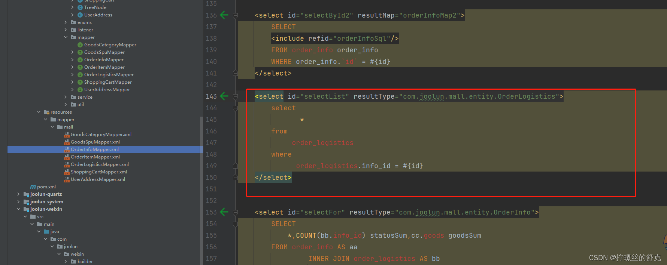This screenshot has height=265, width=667.
Task: Open ShoppingCartMapper.xml file
Action: click(99, 172)
